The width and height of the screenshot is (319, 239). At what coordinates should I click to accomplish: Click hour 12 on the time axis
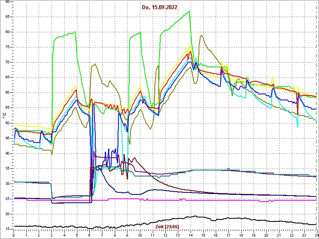pos(165,235)
